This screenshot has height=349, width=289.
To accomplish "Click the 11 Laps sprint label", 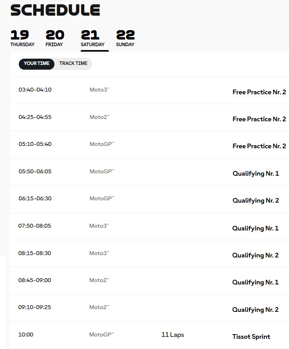I will click(172, 335).
